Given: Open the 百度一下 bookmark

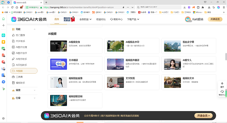Looking at the screenshot, I should 153,12.
